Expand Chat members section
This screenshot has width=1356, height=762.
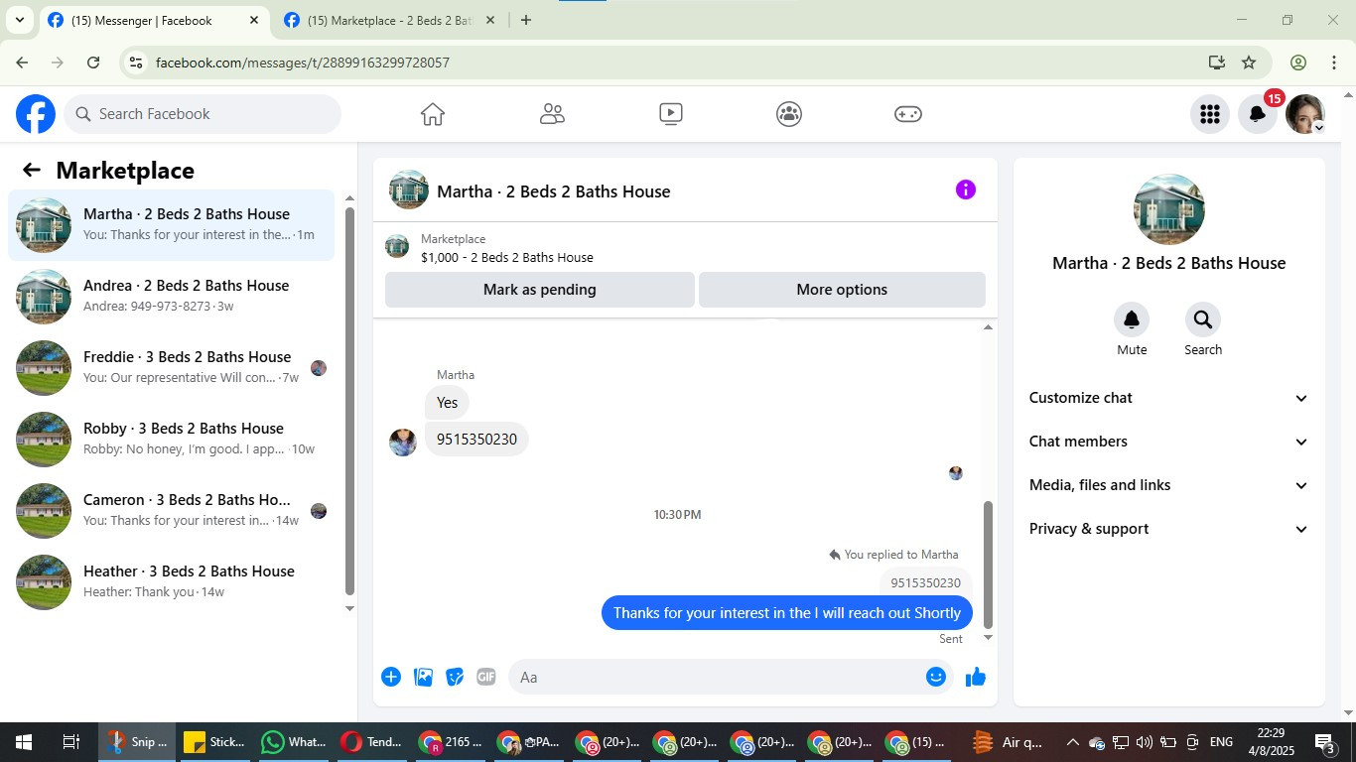1169,442
